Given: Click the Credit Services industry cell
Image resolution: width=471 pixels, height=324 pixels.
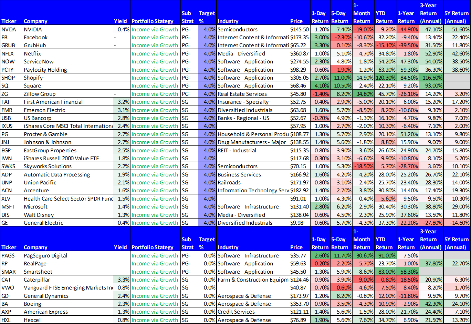Looking at the screenshot, I should [x=253, y=312].
